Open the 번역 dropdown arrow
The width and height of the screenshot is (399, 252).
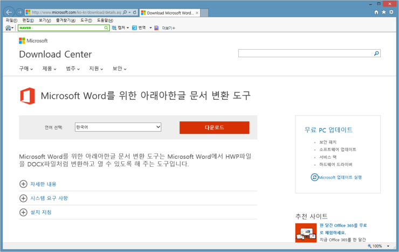click(150, 28)
